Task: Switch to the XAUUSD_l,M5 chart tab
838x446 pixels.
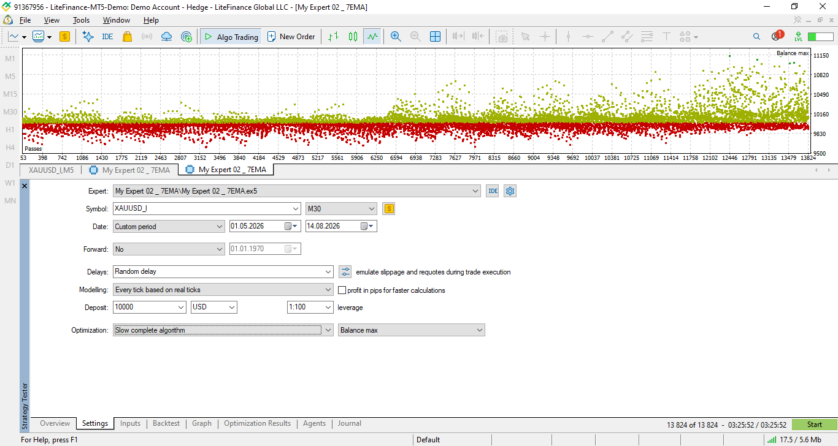Action: point(51,170)
